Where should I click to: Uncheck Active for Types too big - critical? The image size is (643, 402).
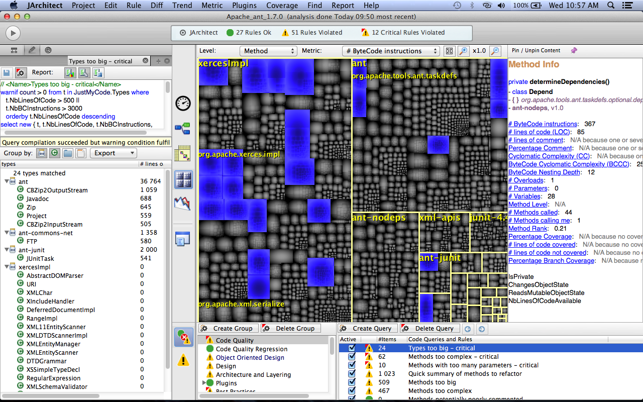click(352, 348)
